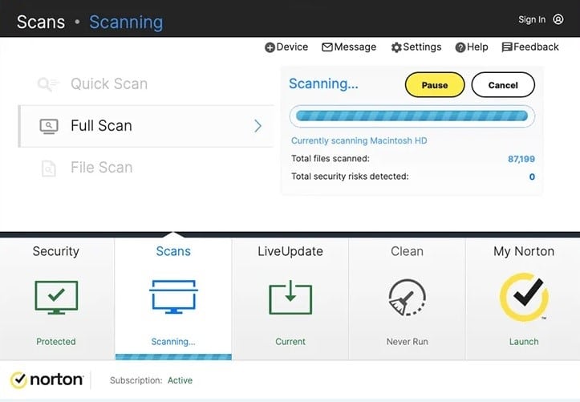Click the Device plus icon

270,47
